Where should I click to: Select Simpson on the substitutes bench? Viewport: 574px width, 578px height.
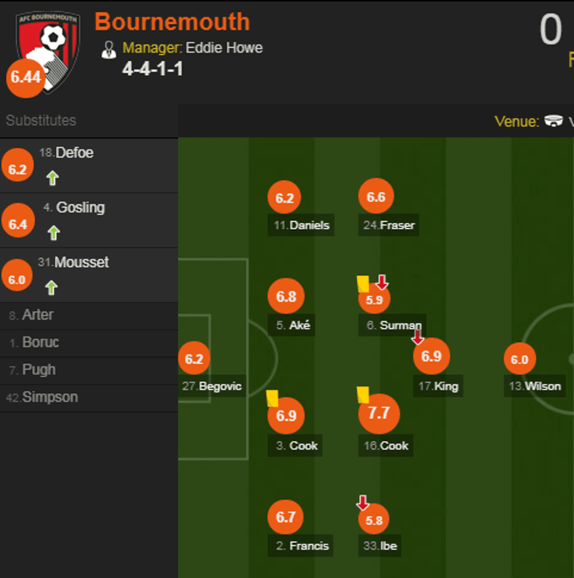(x=50, y=397)
